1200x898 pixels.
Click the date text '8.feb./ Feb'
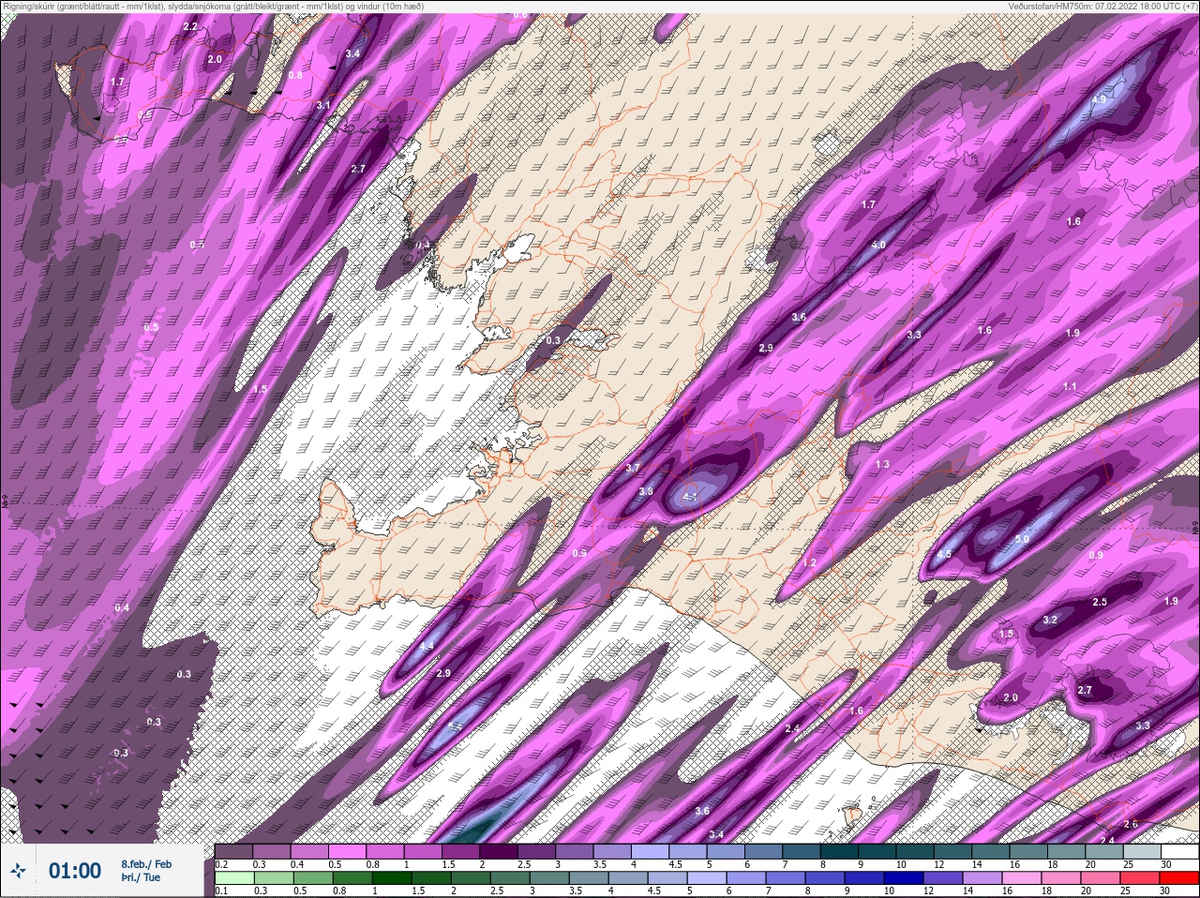pos(146,863)
